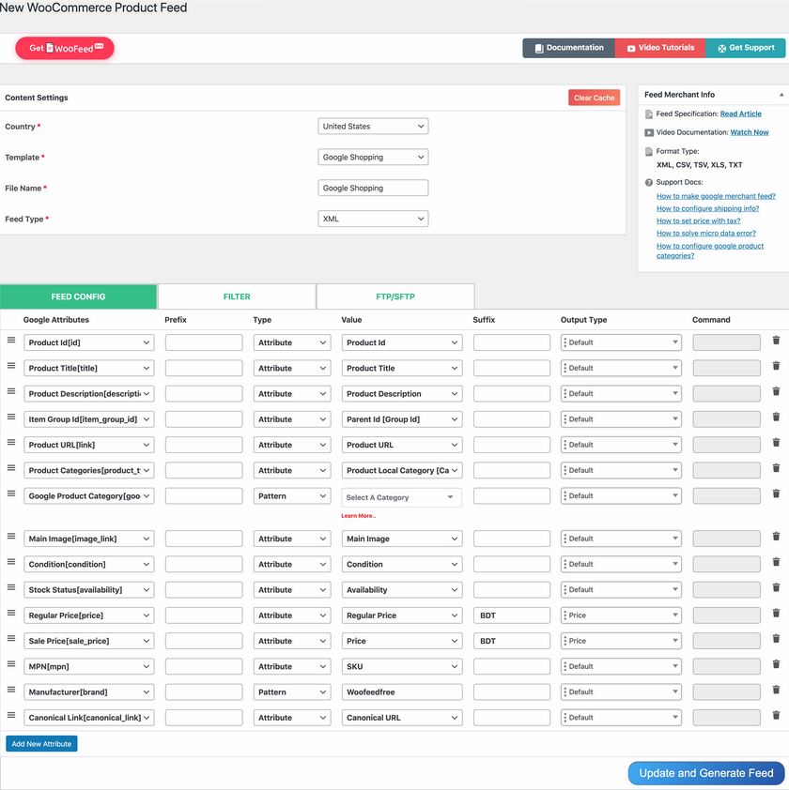Delete the Google Product Category row
This screenshot has height=790, width=789.
[776, 494]
